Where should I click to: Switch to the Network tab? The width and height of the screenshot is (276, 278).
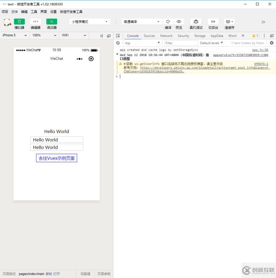click(166, 36)
